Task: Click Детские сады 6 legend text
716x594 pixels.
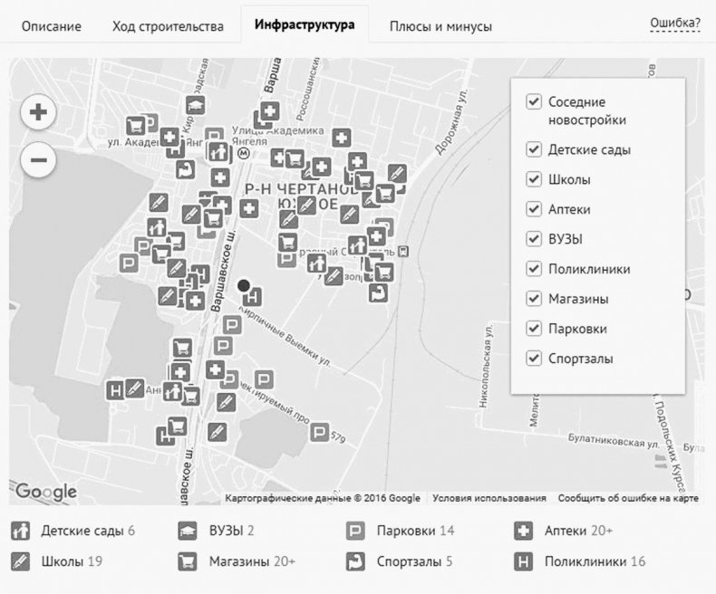Action: 88,531
